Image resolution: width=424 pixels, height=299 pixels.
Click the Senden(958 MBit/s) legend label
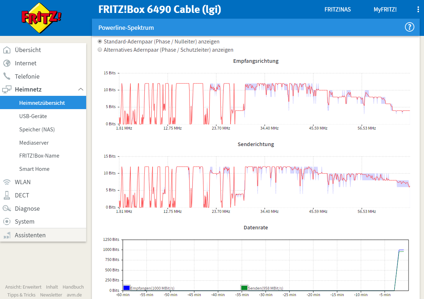(x=266, y=288)
